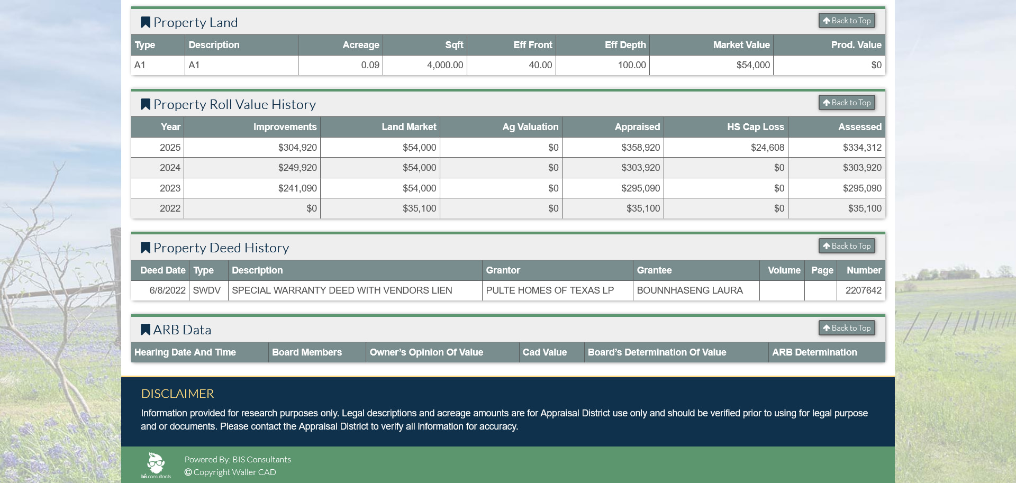This screenshot has height=483, width=1016.
Task: Select the 2024 year row cell
Action: pyautogui.click(x=158, y=168)
